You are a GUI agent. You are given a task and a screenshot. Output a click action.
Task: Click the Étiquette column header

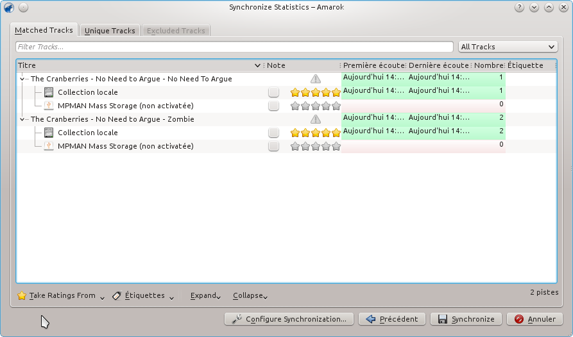(531, 65)
